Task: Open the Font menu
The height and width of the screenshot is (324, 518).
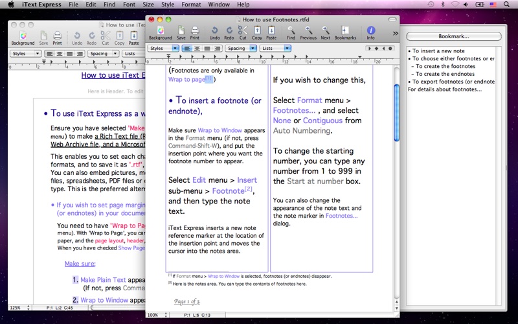Action: [x=129, y=5]
